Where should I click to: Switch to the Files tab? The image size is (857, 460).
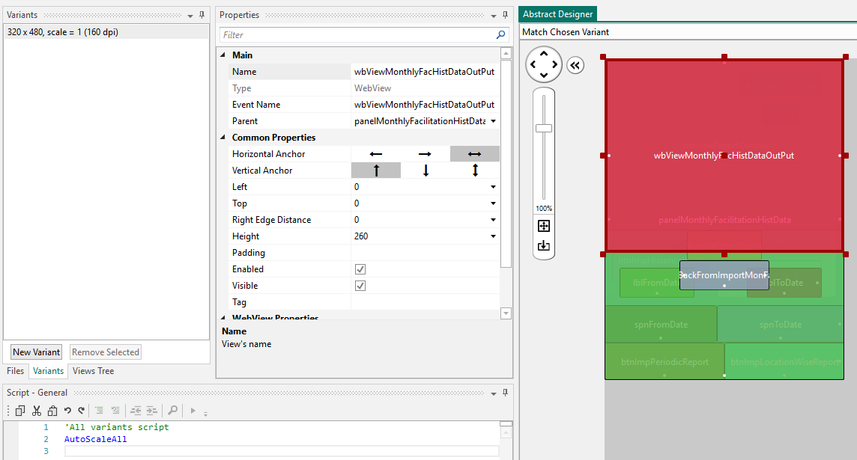pyautogui.click(x=15, y=371)
